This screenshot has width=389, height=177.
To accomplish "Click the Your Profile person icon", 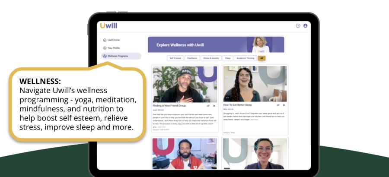I will click(x=105, y=48).
